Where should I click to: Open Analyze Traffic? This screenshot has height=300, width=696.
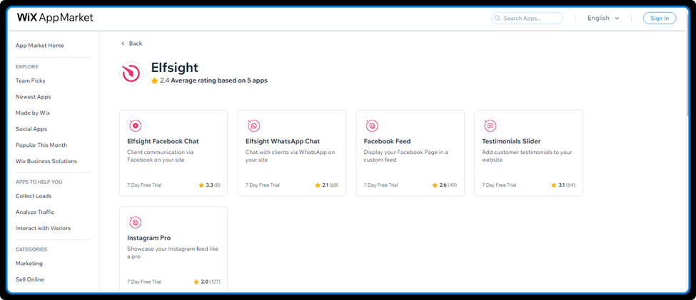35,212
